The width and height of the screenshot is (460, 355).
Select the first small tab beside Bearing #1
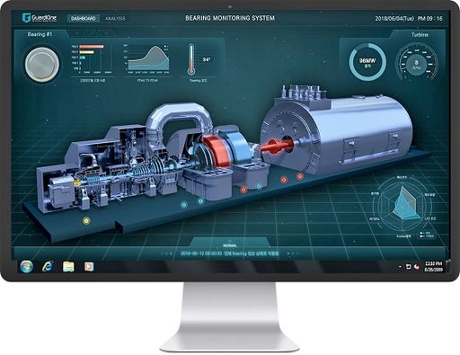click(77, 33)
